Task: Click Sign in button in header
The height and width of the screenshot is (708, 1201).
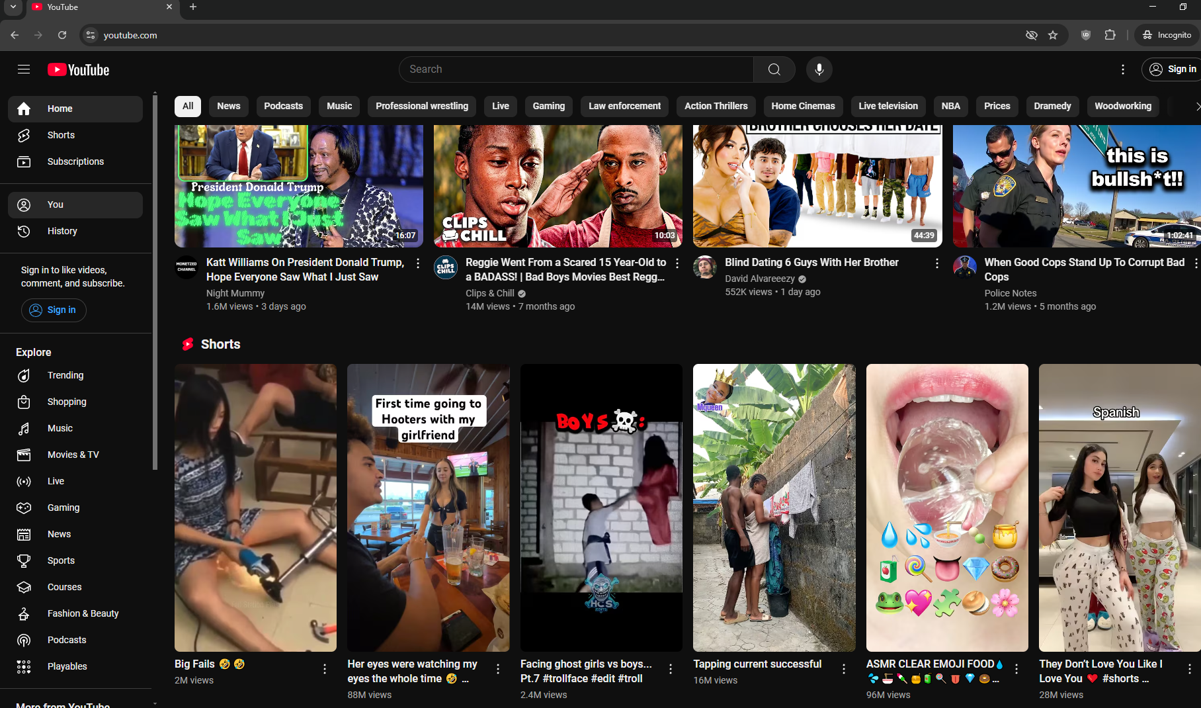Action: [1173, 69]
